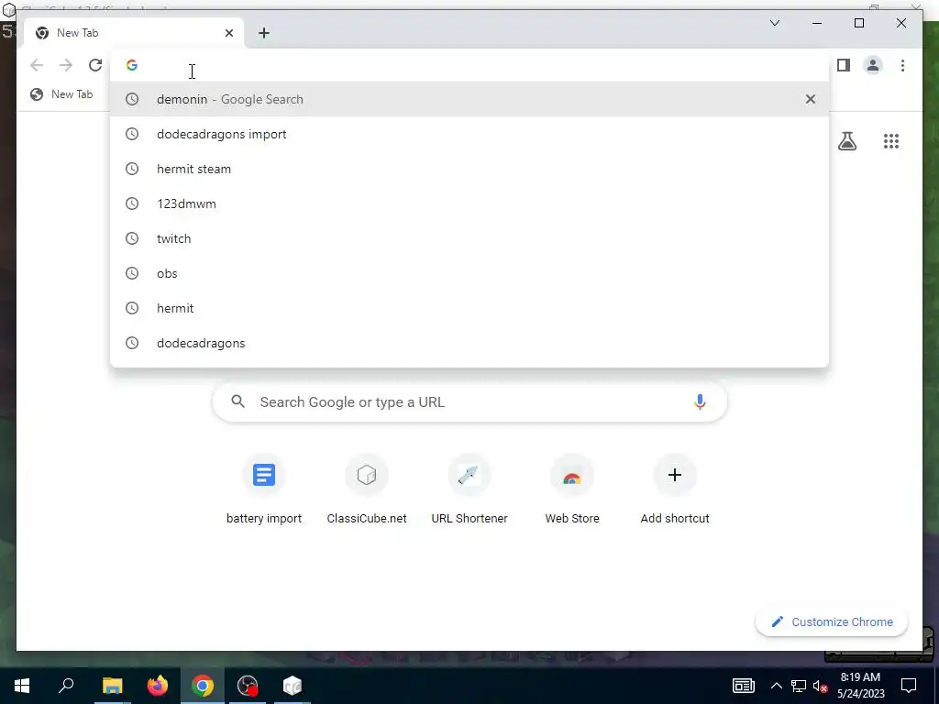Click the Add shortcut plus icon
This screenshot has width=939, height=704.
tap(675, 476)
